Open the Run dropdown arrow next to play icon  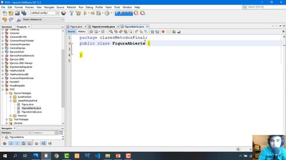pyautogui.click(x=89, y=13)
